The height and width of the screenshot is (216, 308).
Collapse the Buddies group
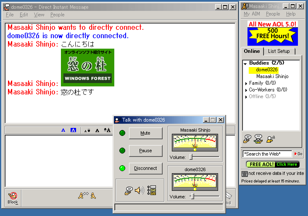(245, 64)
